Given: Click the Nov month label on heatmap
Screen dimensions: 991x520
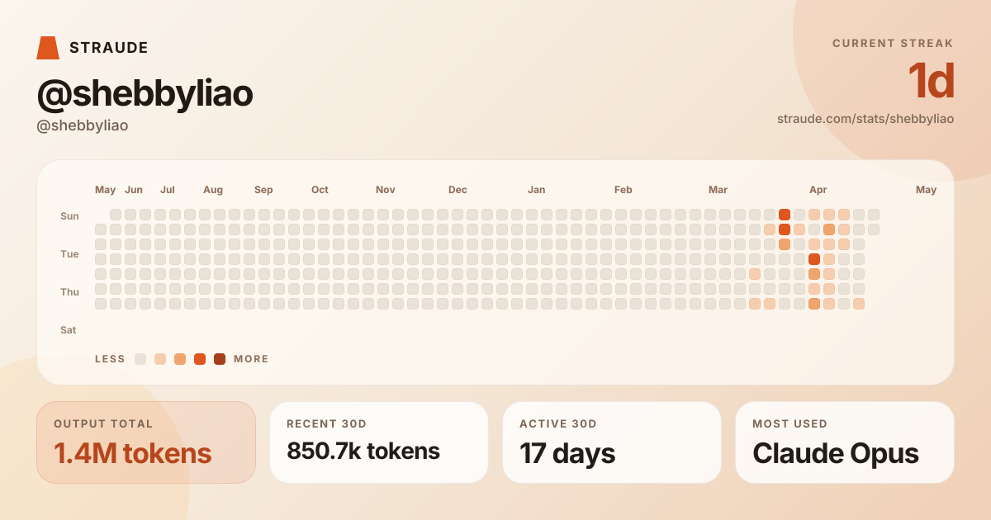Looking at the screenshot, I should click(385, 190).
